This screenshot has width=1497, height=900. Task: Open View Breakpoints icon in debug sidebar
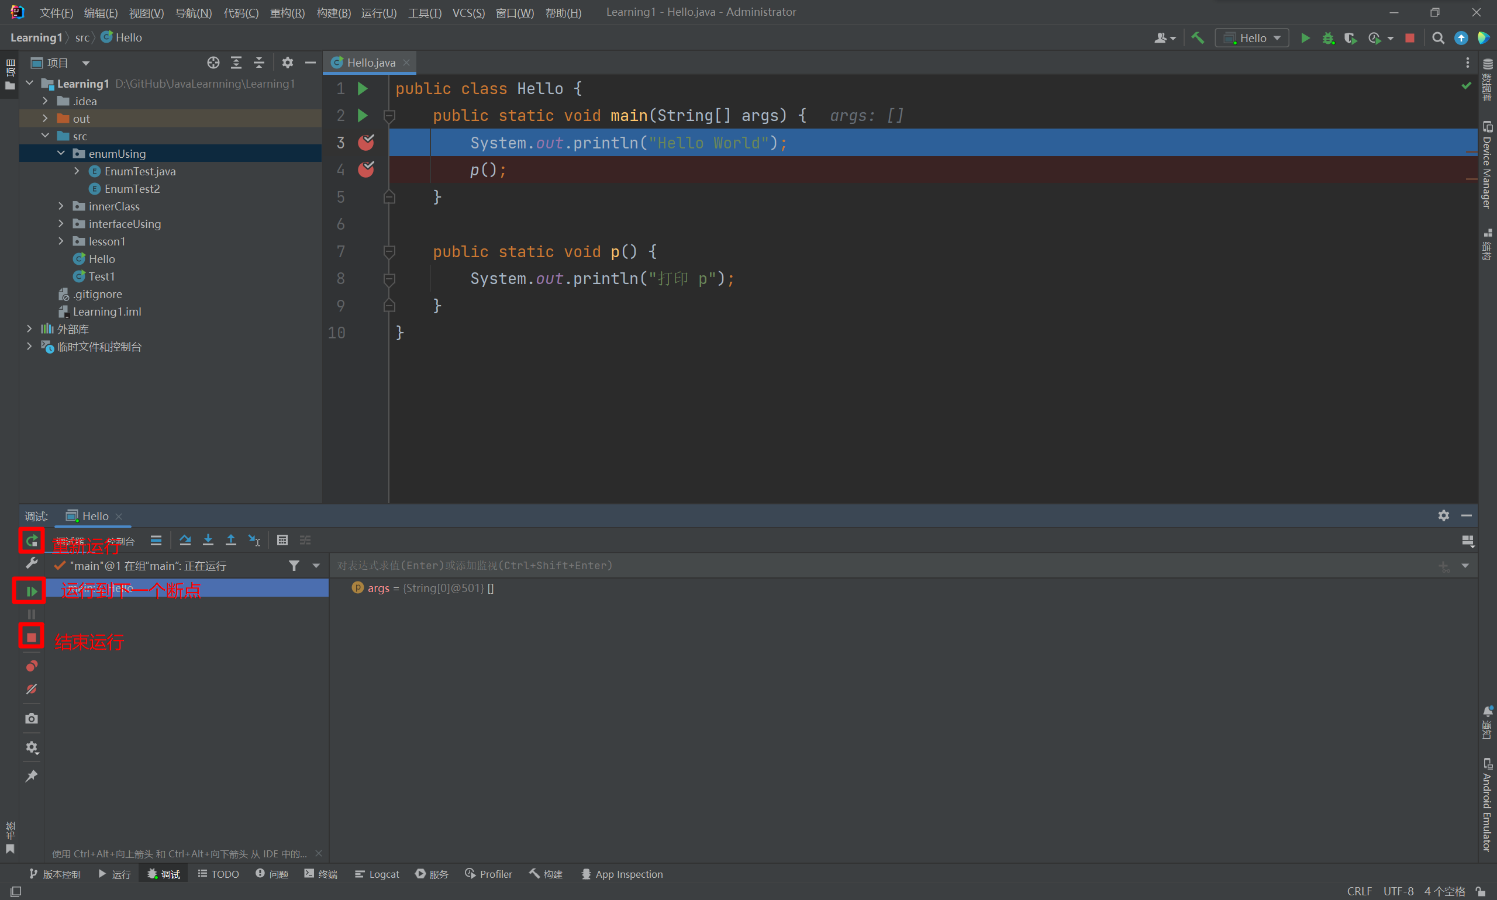coord(32,666)
